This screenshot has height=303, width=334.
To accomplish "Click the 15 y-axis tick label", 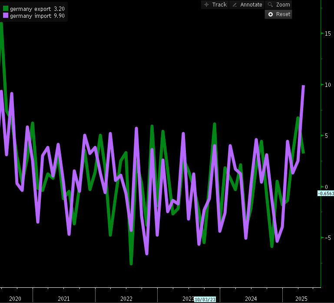I will tap(328, 33).
